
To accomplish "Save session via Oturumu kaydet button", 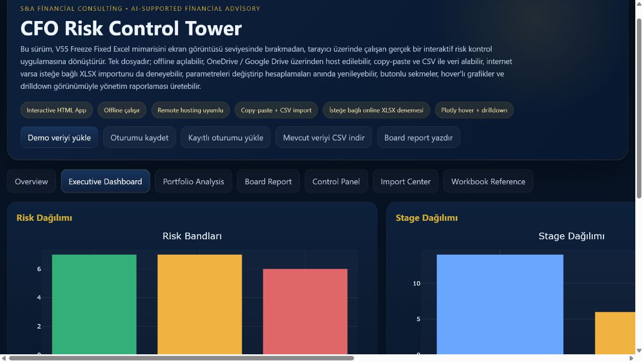I will point(140,137).
